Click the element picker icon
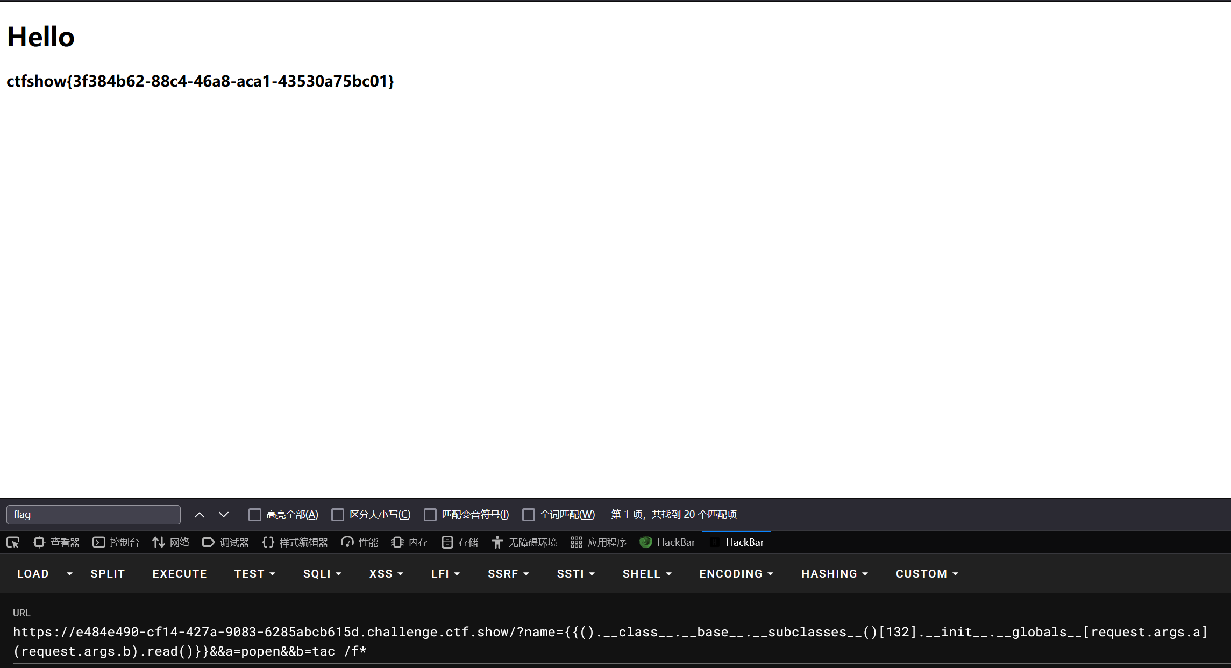Screen dimensions: 1231x668 [13, 542]
